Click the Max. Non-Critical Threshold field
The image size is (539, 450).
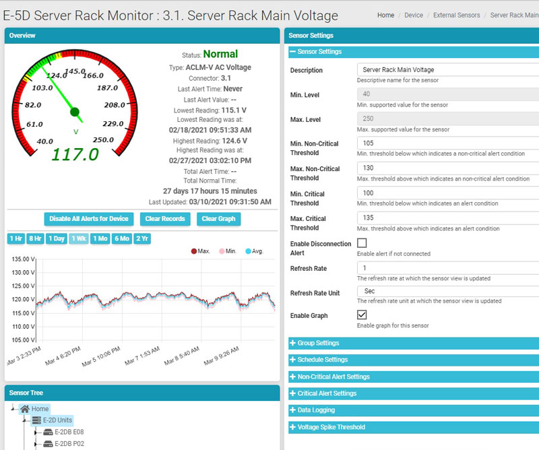click(x=448, y=168)
